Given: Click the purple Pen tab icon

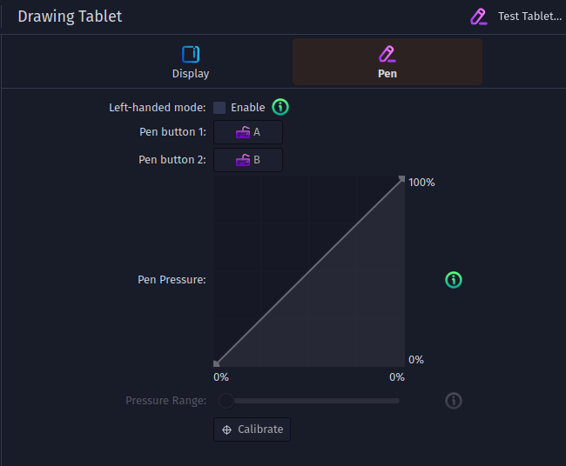Looking at the screenshot, I should pos(387,54).
